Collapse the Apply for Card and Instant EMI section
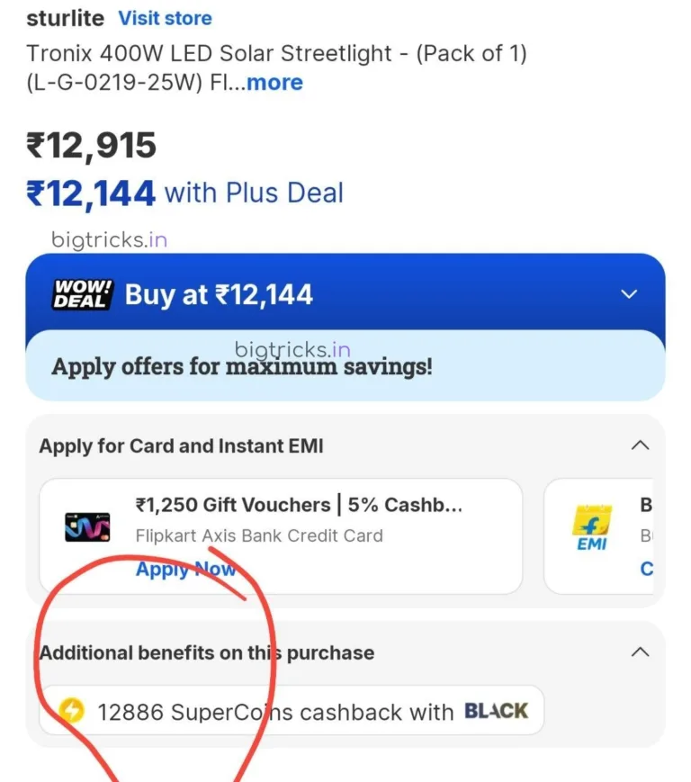Viewport: 691px width, 782px height. pos(640,445)
